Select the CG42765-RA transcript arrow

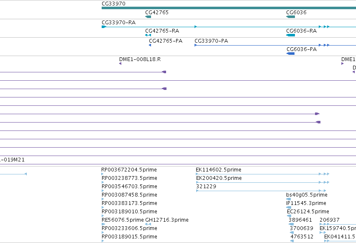148,35
